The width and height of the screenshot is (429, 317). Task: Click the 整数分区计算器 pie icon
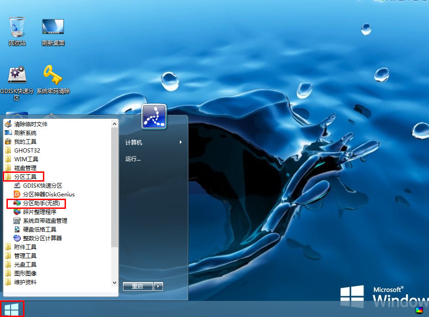pyautogui.click(x=17, y=238)
